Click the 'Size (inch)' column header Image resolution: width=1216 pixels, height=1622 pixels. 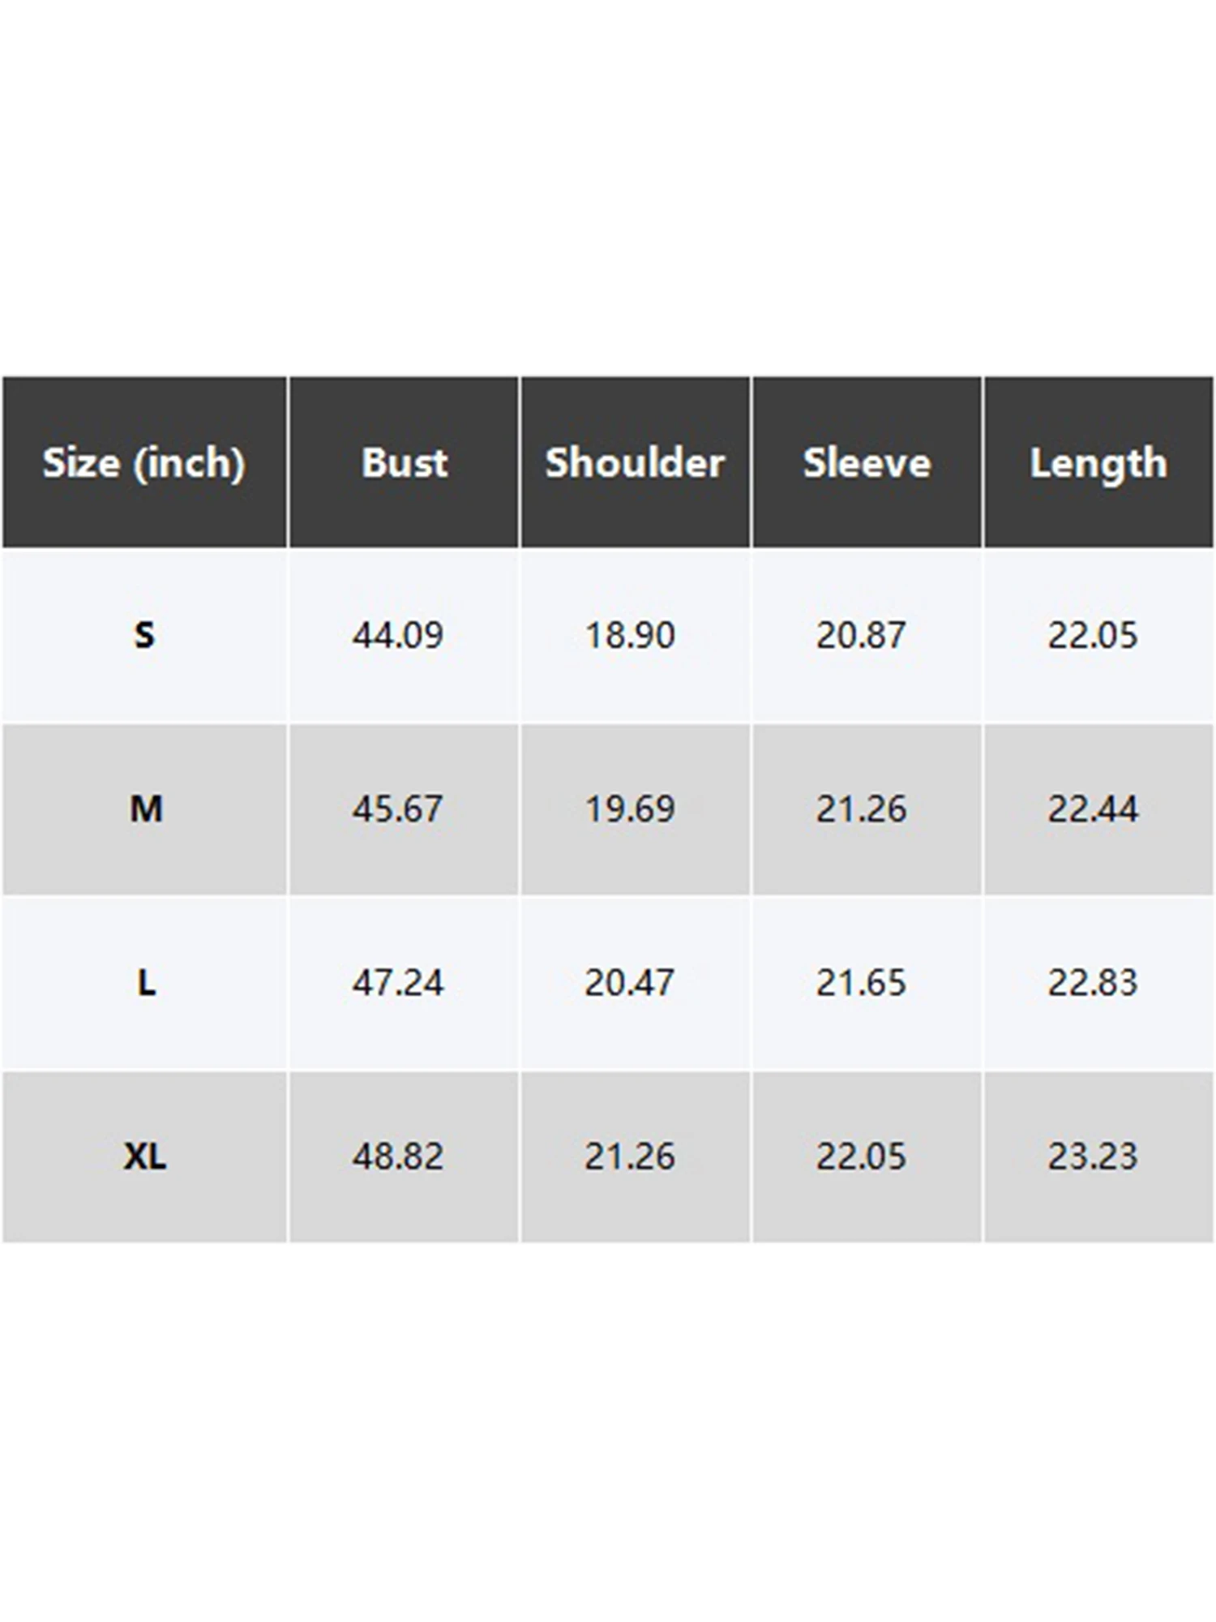pos(143,463)
